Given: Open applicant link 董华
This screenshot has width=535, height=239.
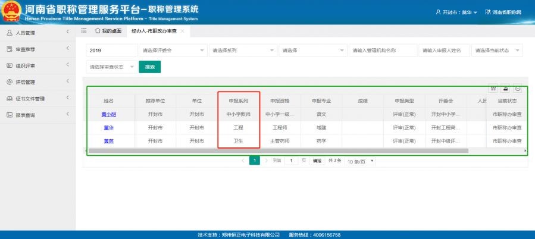Looking at the screenshot, I should coord(108,128).
